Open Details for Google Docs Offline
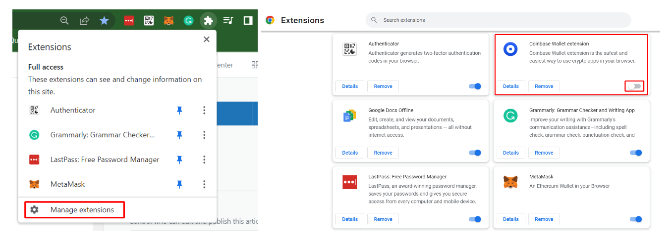 coord(350,153)
